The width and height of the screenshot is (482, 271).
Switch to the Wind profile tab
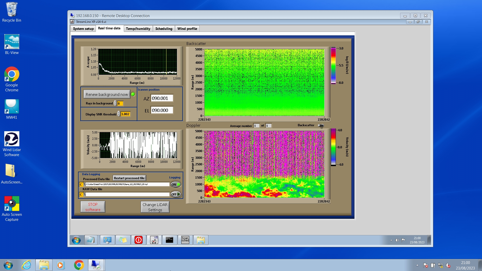[187, 29]
